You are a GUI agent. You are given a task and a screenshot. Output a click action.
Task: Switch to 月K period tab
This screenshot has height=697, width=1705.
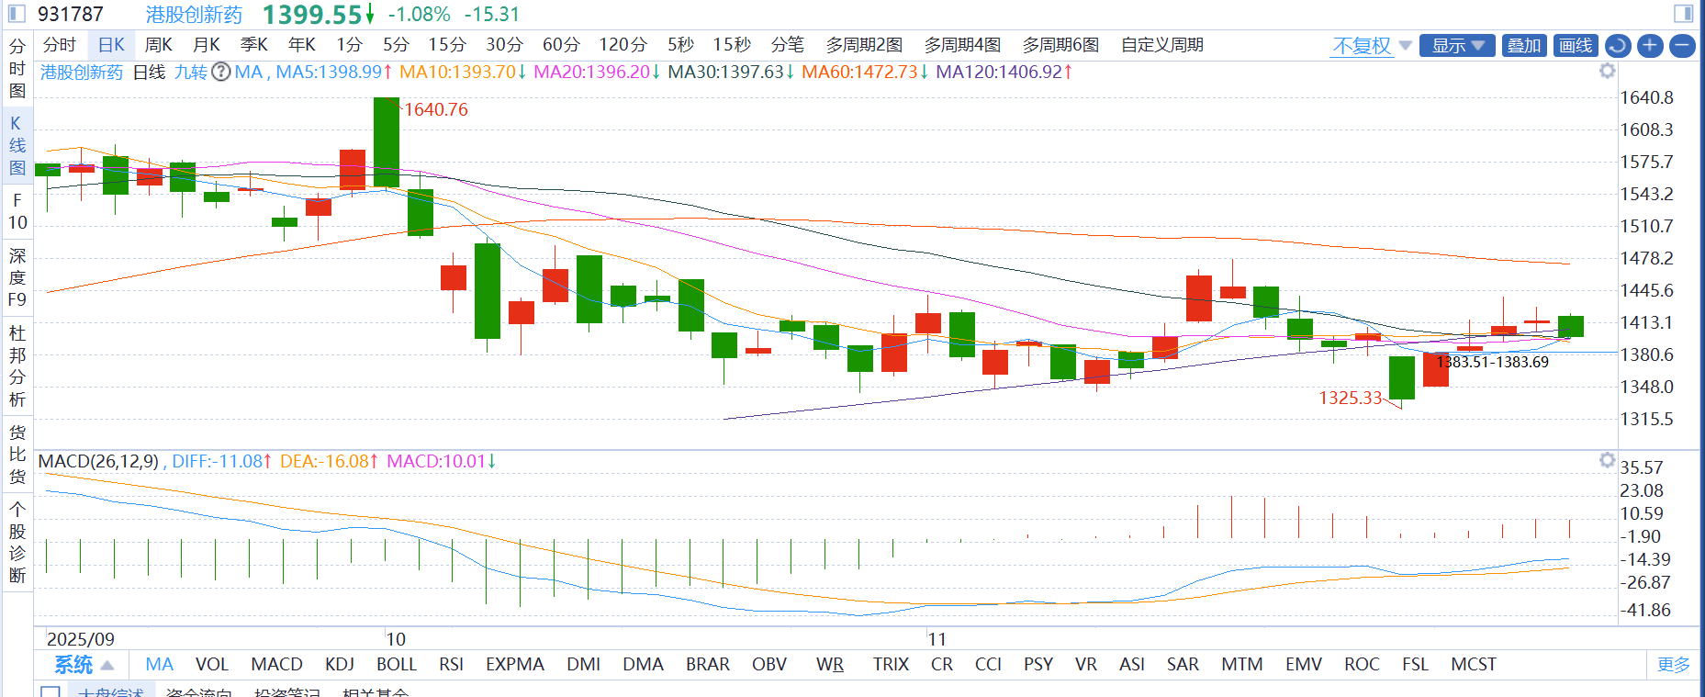(x=207, y=45)
